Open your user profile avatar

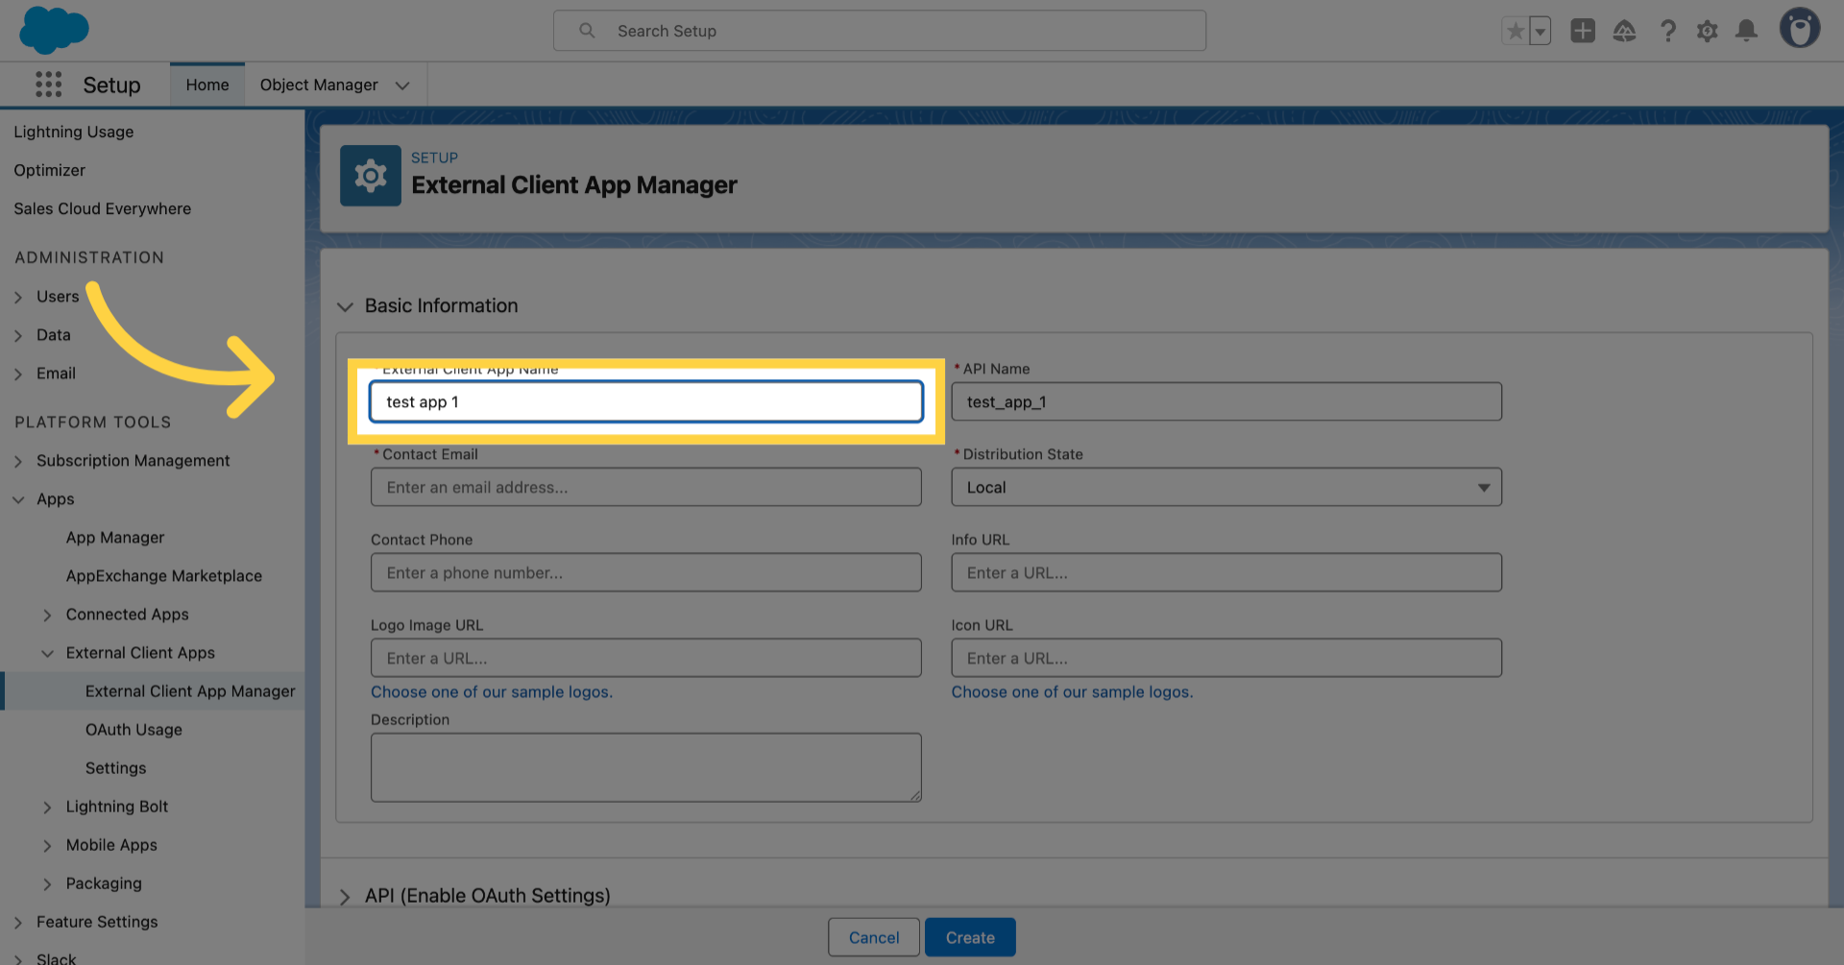pos(1800,27)
